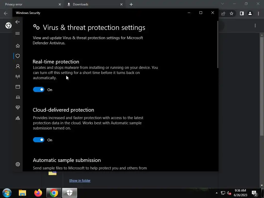The width and height of the screenshot is (264, 198).
Task: Open the Chrome profile icon
Action: pos(250,13)
